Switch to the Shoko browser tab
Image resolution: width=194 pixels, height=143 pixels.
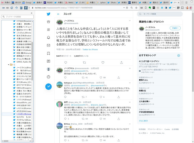112,2
